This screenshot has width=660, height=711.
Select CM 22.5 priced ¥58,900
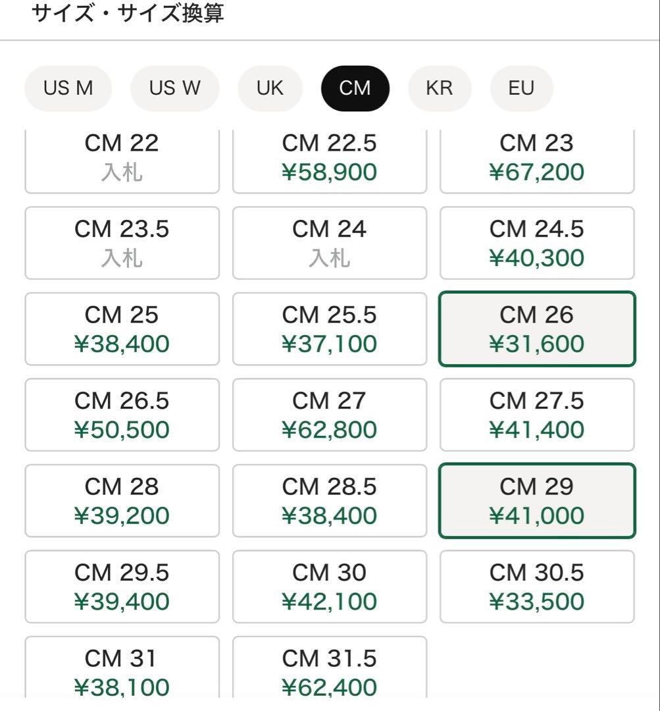[329, 159]
